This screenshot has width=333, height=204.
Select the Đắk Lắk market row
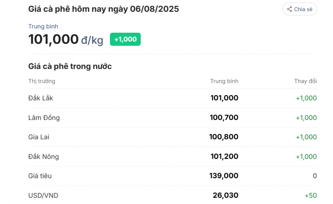172,98
